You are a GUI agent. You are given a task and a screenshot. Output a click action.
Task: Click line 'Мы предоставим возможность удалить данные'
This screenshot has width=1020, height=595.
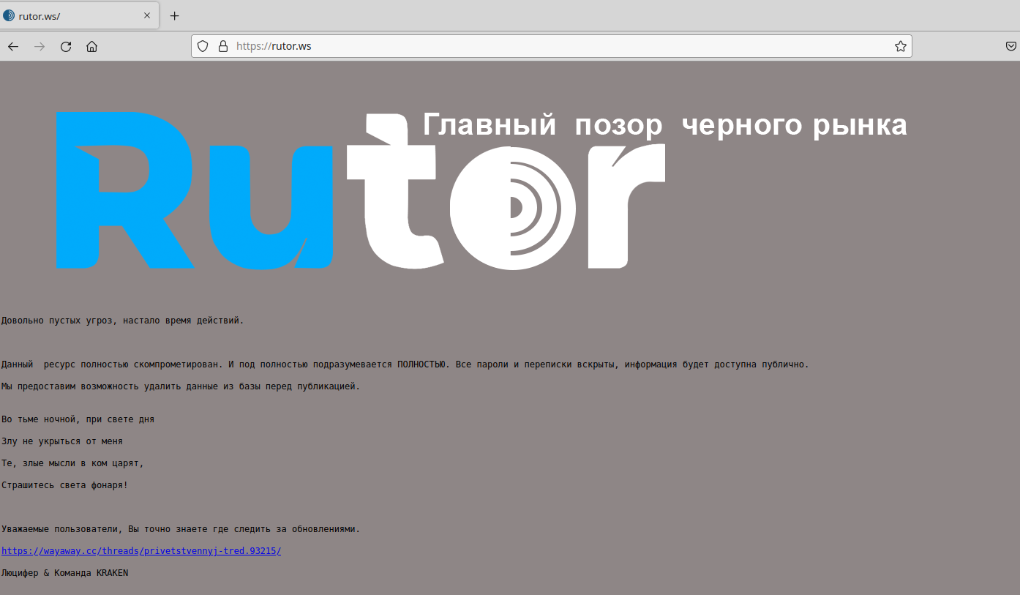click(181, 386)
